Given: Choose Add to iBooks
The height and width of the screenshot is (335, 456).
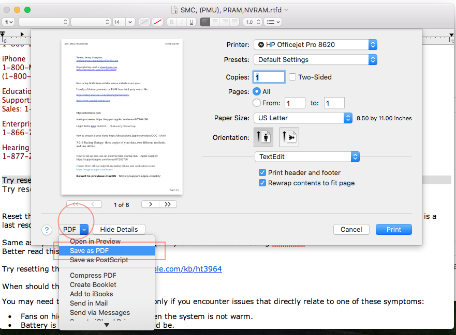Looking at the screenshot, I should 107,294.
